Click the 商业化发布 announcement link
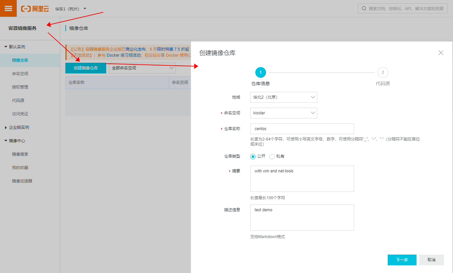 (136, 49)
